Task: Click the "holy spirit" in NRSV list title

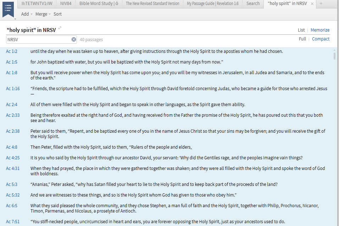Action: click(x=31, y=30)
